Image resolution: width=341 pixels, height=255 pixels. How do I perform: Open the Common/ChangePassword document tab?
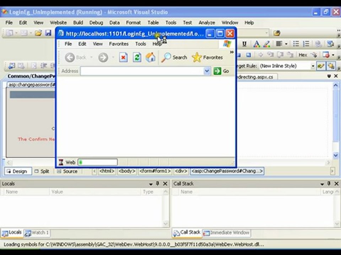point(31,76)
